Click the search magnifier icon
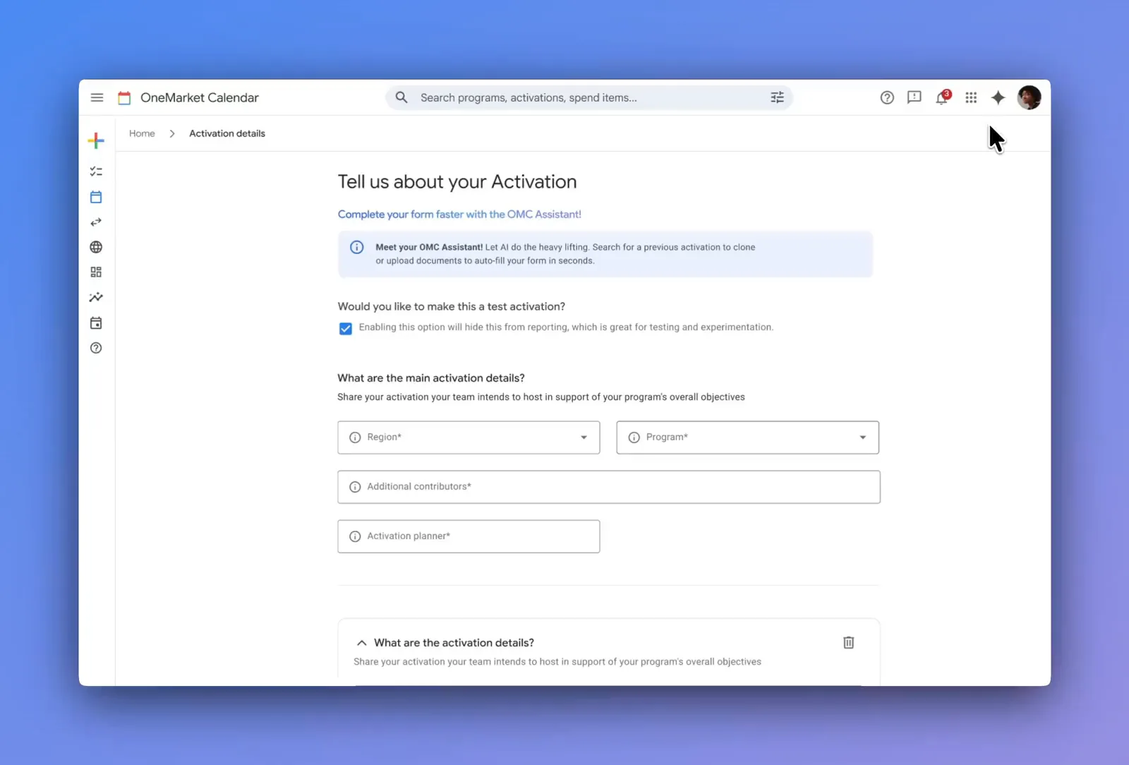1129x765 pixels. [x=402, y=97]
